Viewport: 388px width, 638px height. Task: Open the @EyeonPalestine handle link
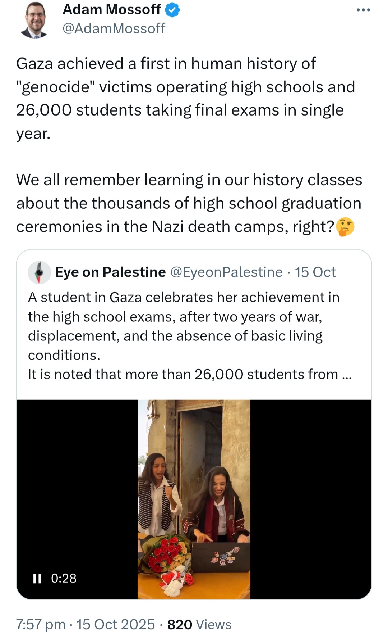[226, 272]
